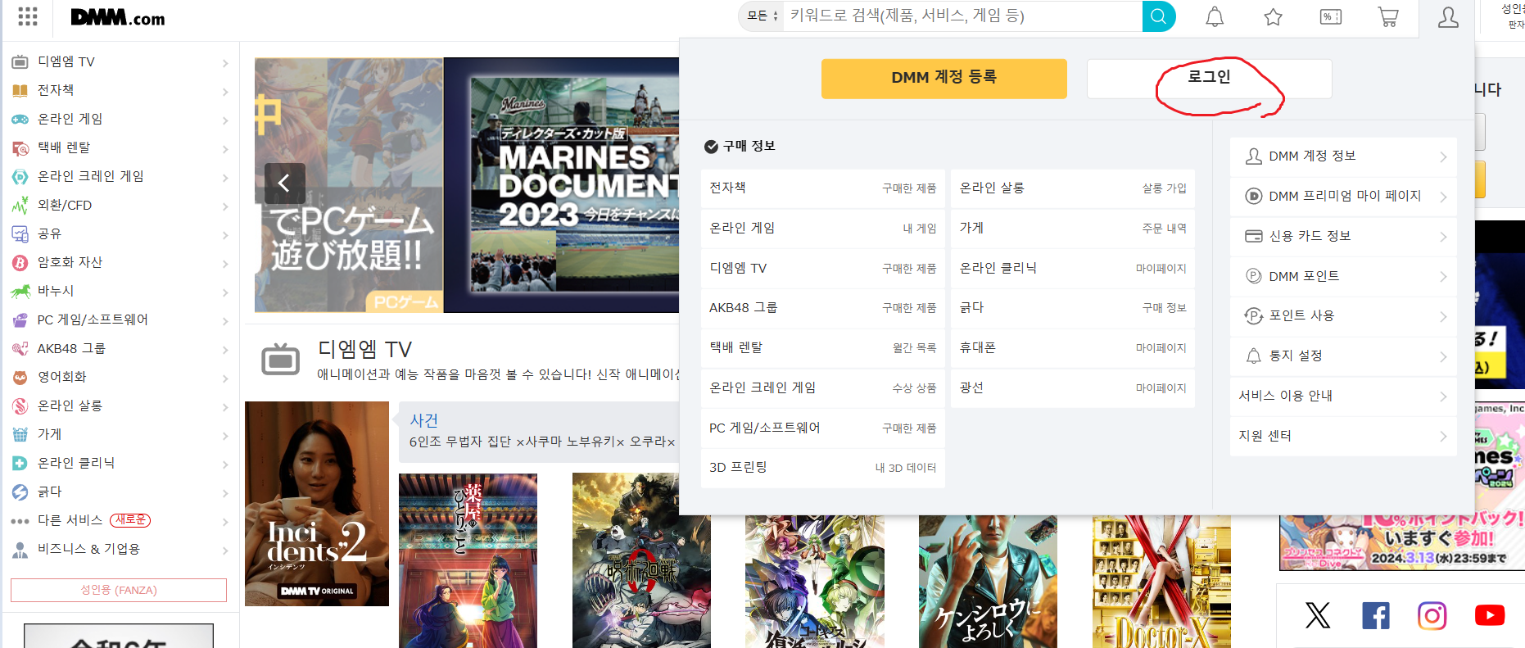Open the shopping cart icon
Viewport: 1525px width, 648px height.
pos(1388,16)
